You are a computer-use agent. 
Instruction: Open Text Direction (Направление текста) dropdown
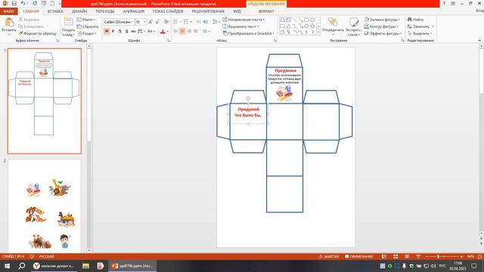coord(244,20)
